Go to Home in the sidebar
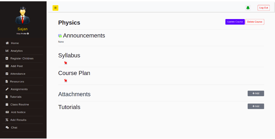The width and height of the screenshot is (275, 139). pos(15,43)
